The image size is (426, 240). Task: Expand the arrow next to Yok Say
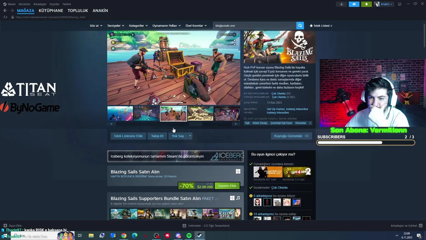[x=190, y=136]
